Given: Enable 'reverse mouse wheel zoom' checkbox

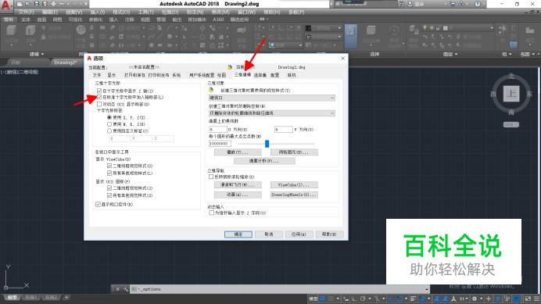Looking at the screenshot, I should pyautogui.click(x=211, y=177).
